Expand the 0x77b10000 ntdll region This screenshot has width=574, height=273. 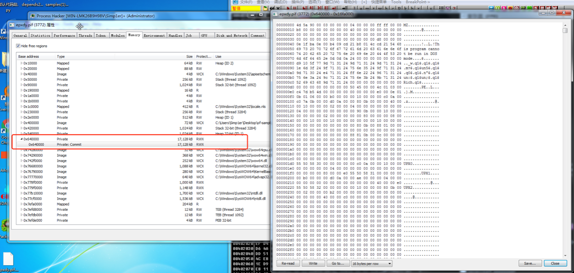[x=22, y=193]
